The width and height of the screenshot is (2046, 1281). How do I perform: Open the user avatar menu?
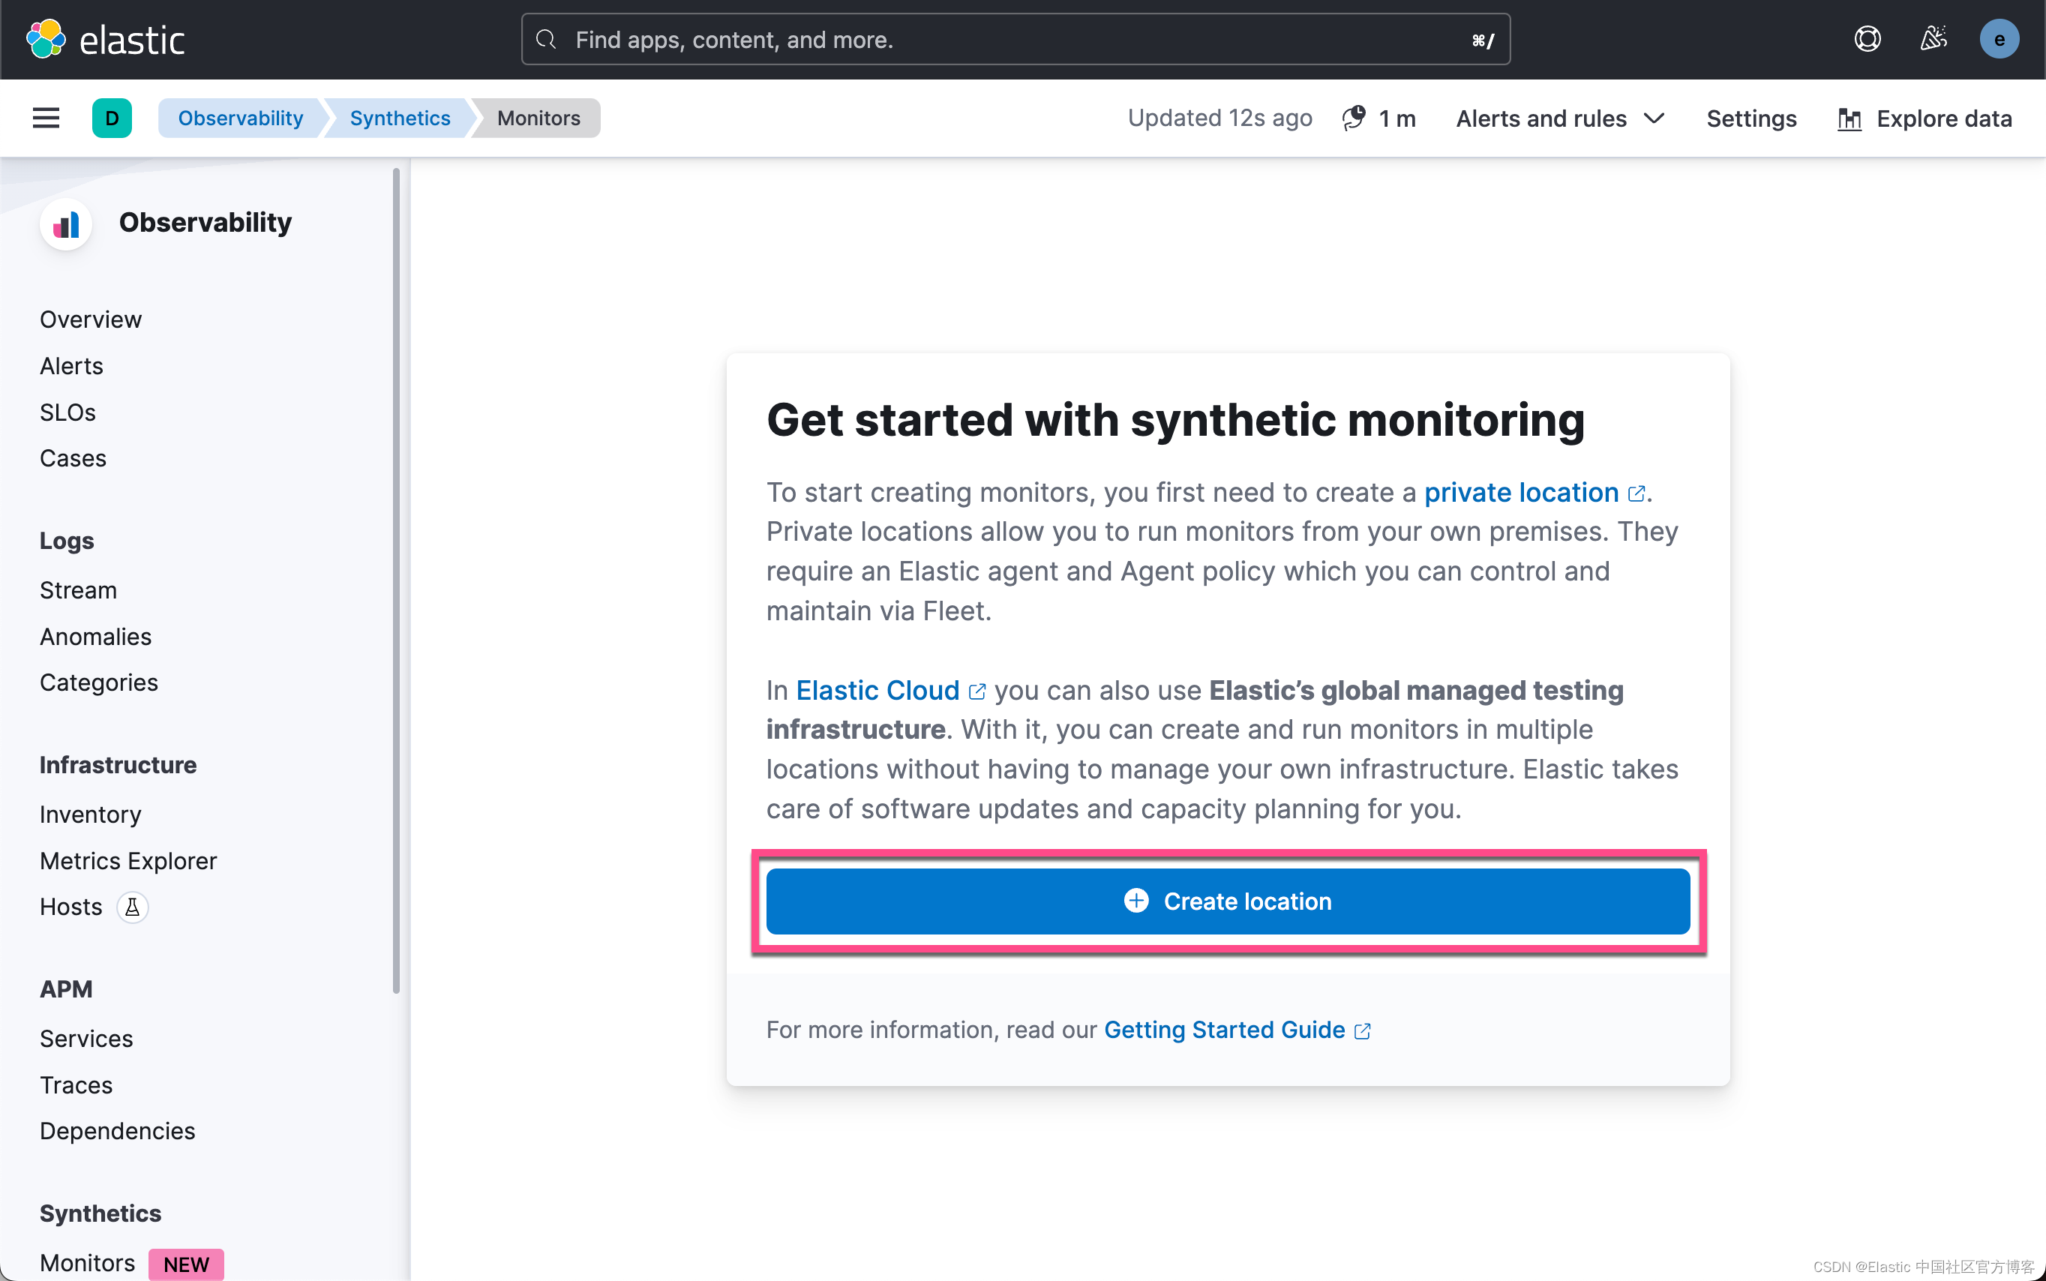point(1999,39)
